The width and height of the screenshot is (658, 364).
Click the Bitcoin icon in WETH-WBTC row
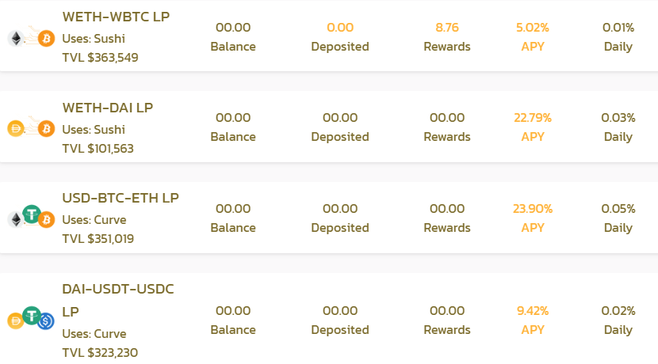coord(46,39)
